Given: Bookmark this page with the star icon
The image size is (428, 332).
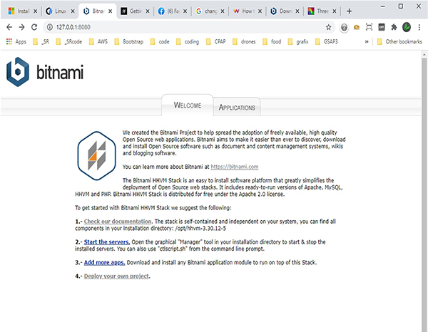Looking at the screenshot, I should coord(328,27).
